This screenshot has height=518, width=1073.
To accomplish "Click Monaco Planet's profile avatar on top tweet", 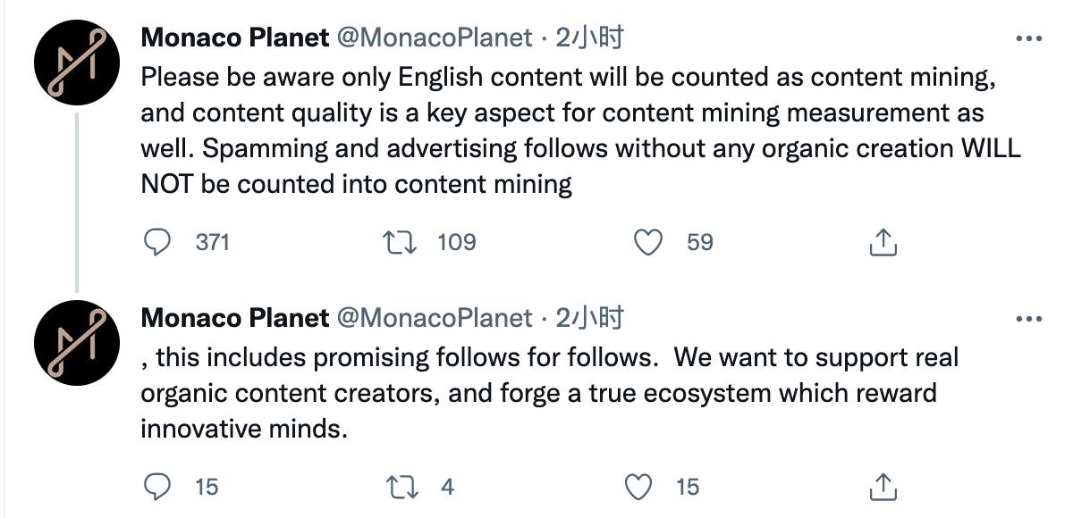I will click(77, 61).
